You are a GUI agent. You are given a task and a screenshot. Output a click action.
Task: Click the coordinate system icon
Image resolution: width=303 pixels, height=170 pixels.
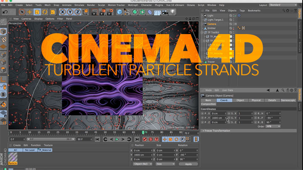point(85,12)
